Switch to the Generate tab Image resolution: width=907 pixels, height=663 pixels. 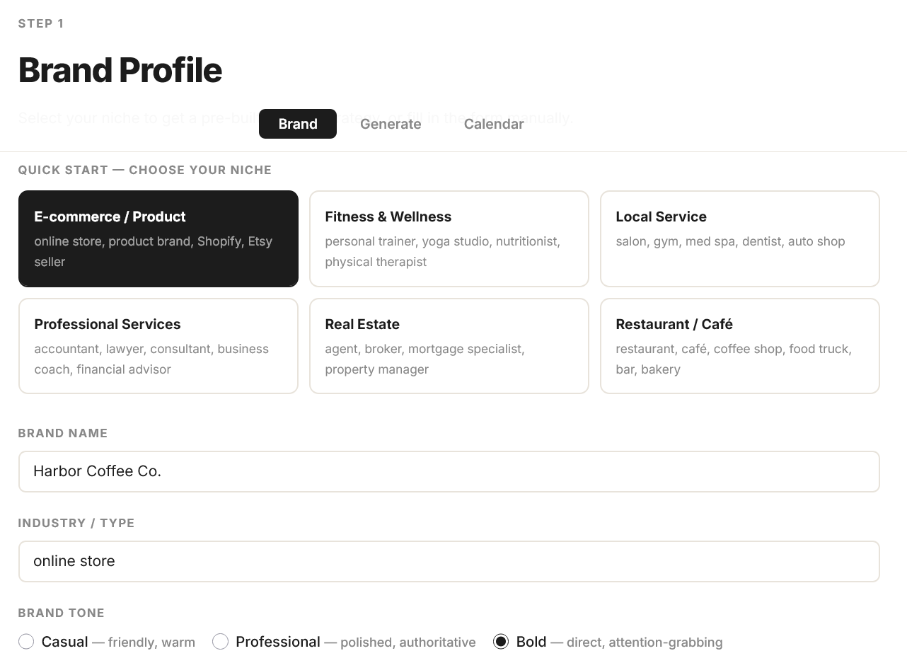pos(391,124)
